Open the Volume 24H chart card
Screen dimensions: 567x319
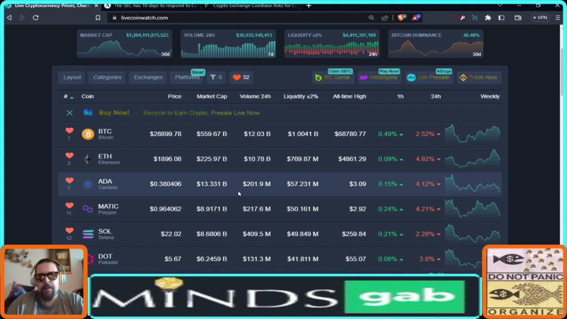[x=228, y=44]
